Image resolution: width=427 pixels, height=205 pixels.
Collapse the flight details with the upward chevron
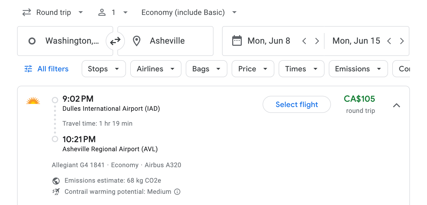click(x=397, y=105)
